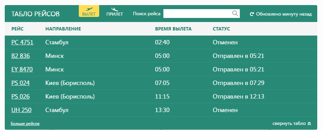This screenshot has height=130, width=322.
Task: Click the double chevron collapse icon
Action: pos(309,124)
